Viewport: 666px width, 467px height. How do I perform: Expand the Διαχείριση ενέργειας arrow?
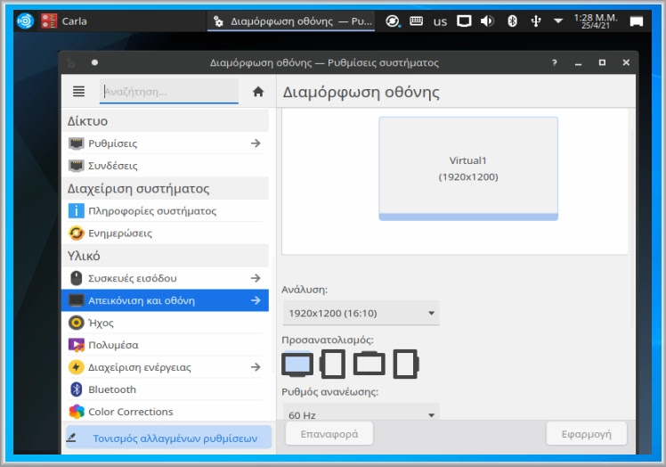[x=256, y=367]
